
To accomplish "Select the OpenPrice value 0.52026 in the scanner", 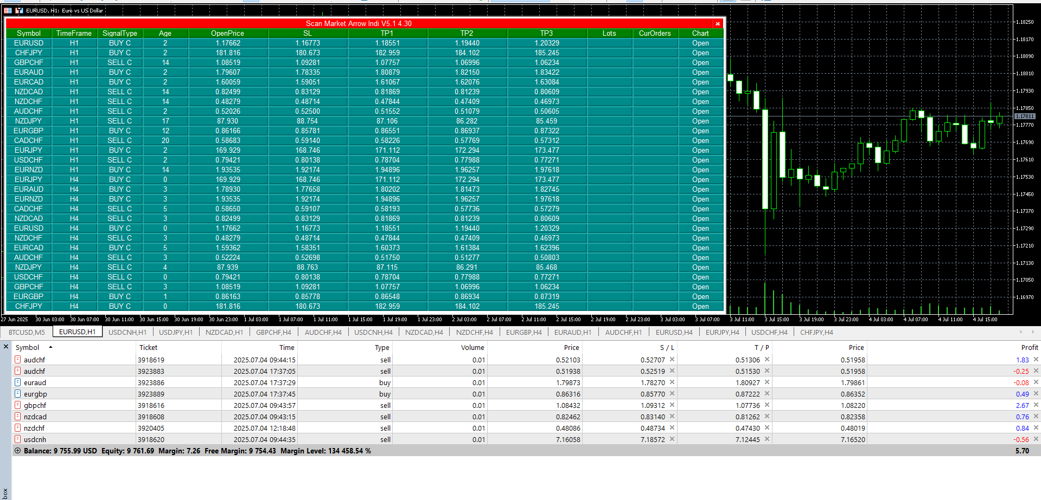I will click(x=228, y=112).
